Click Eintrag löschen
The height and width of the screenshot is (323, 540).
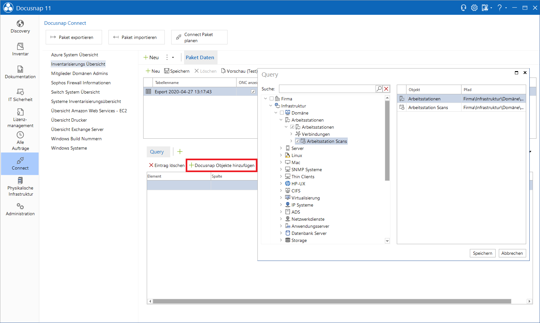click(167, 165)
